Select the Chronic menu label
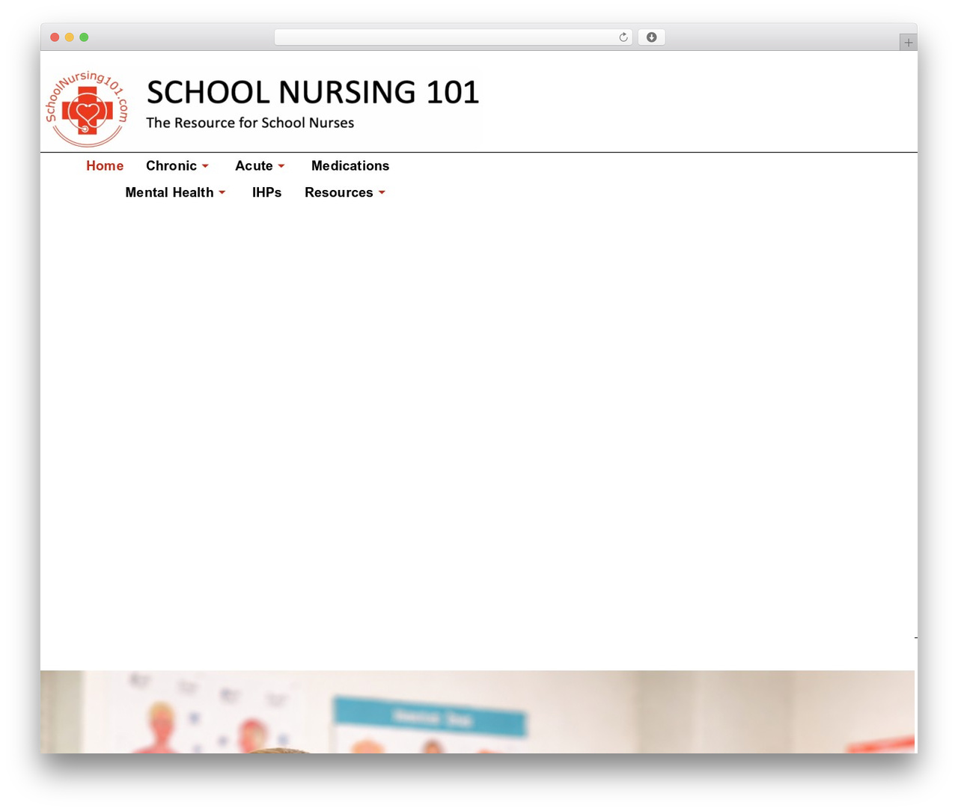Screen dimensions: 958x811 point(171,166)
